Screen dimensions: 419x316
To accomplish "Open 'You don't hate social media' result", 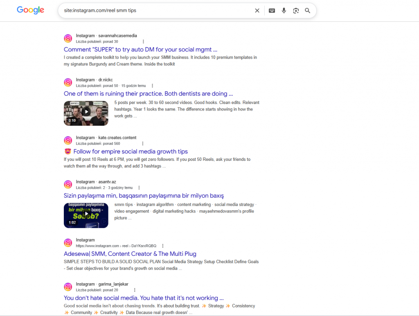I will (144, 298).
